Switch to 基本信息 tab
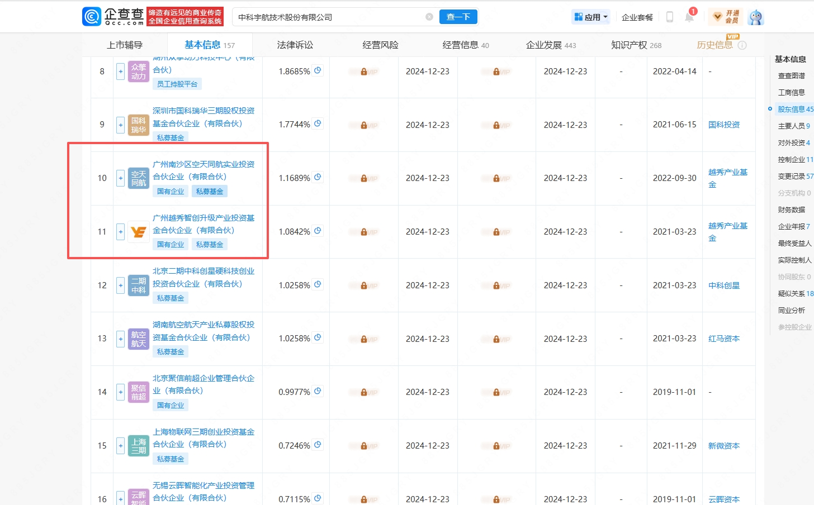 pyautogui.click(x=210, y=45)
